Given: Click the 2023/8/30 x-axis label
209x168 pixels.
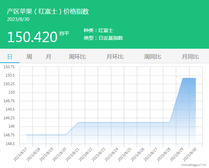Looking at the screenshot, I should 189,154.
